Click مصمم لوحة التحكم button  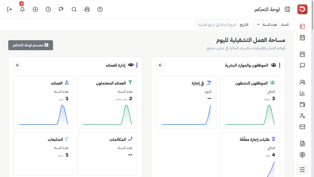[31, 45]
